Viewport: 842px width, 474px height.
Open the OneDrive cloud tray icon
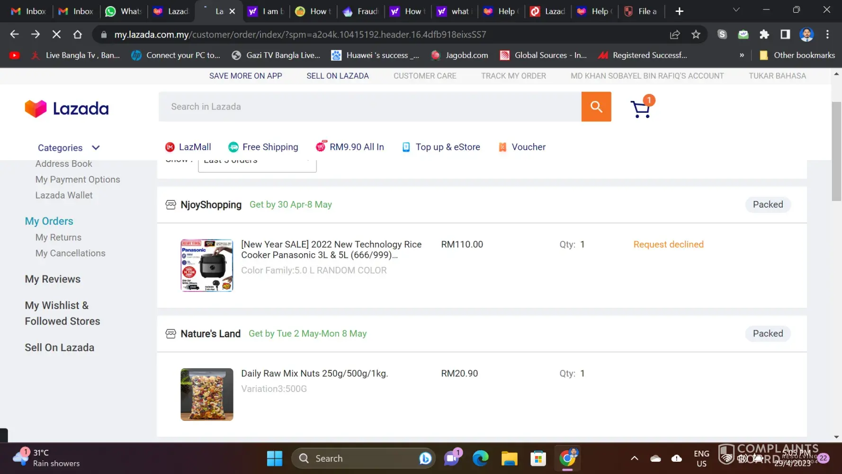(x=656, y=458)
